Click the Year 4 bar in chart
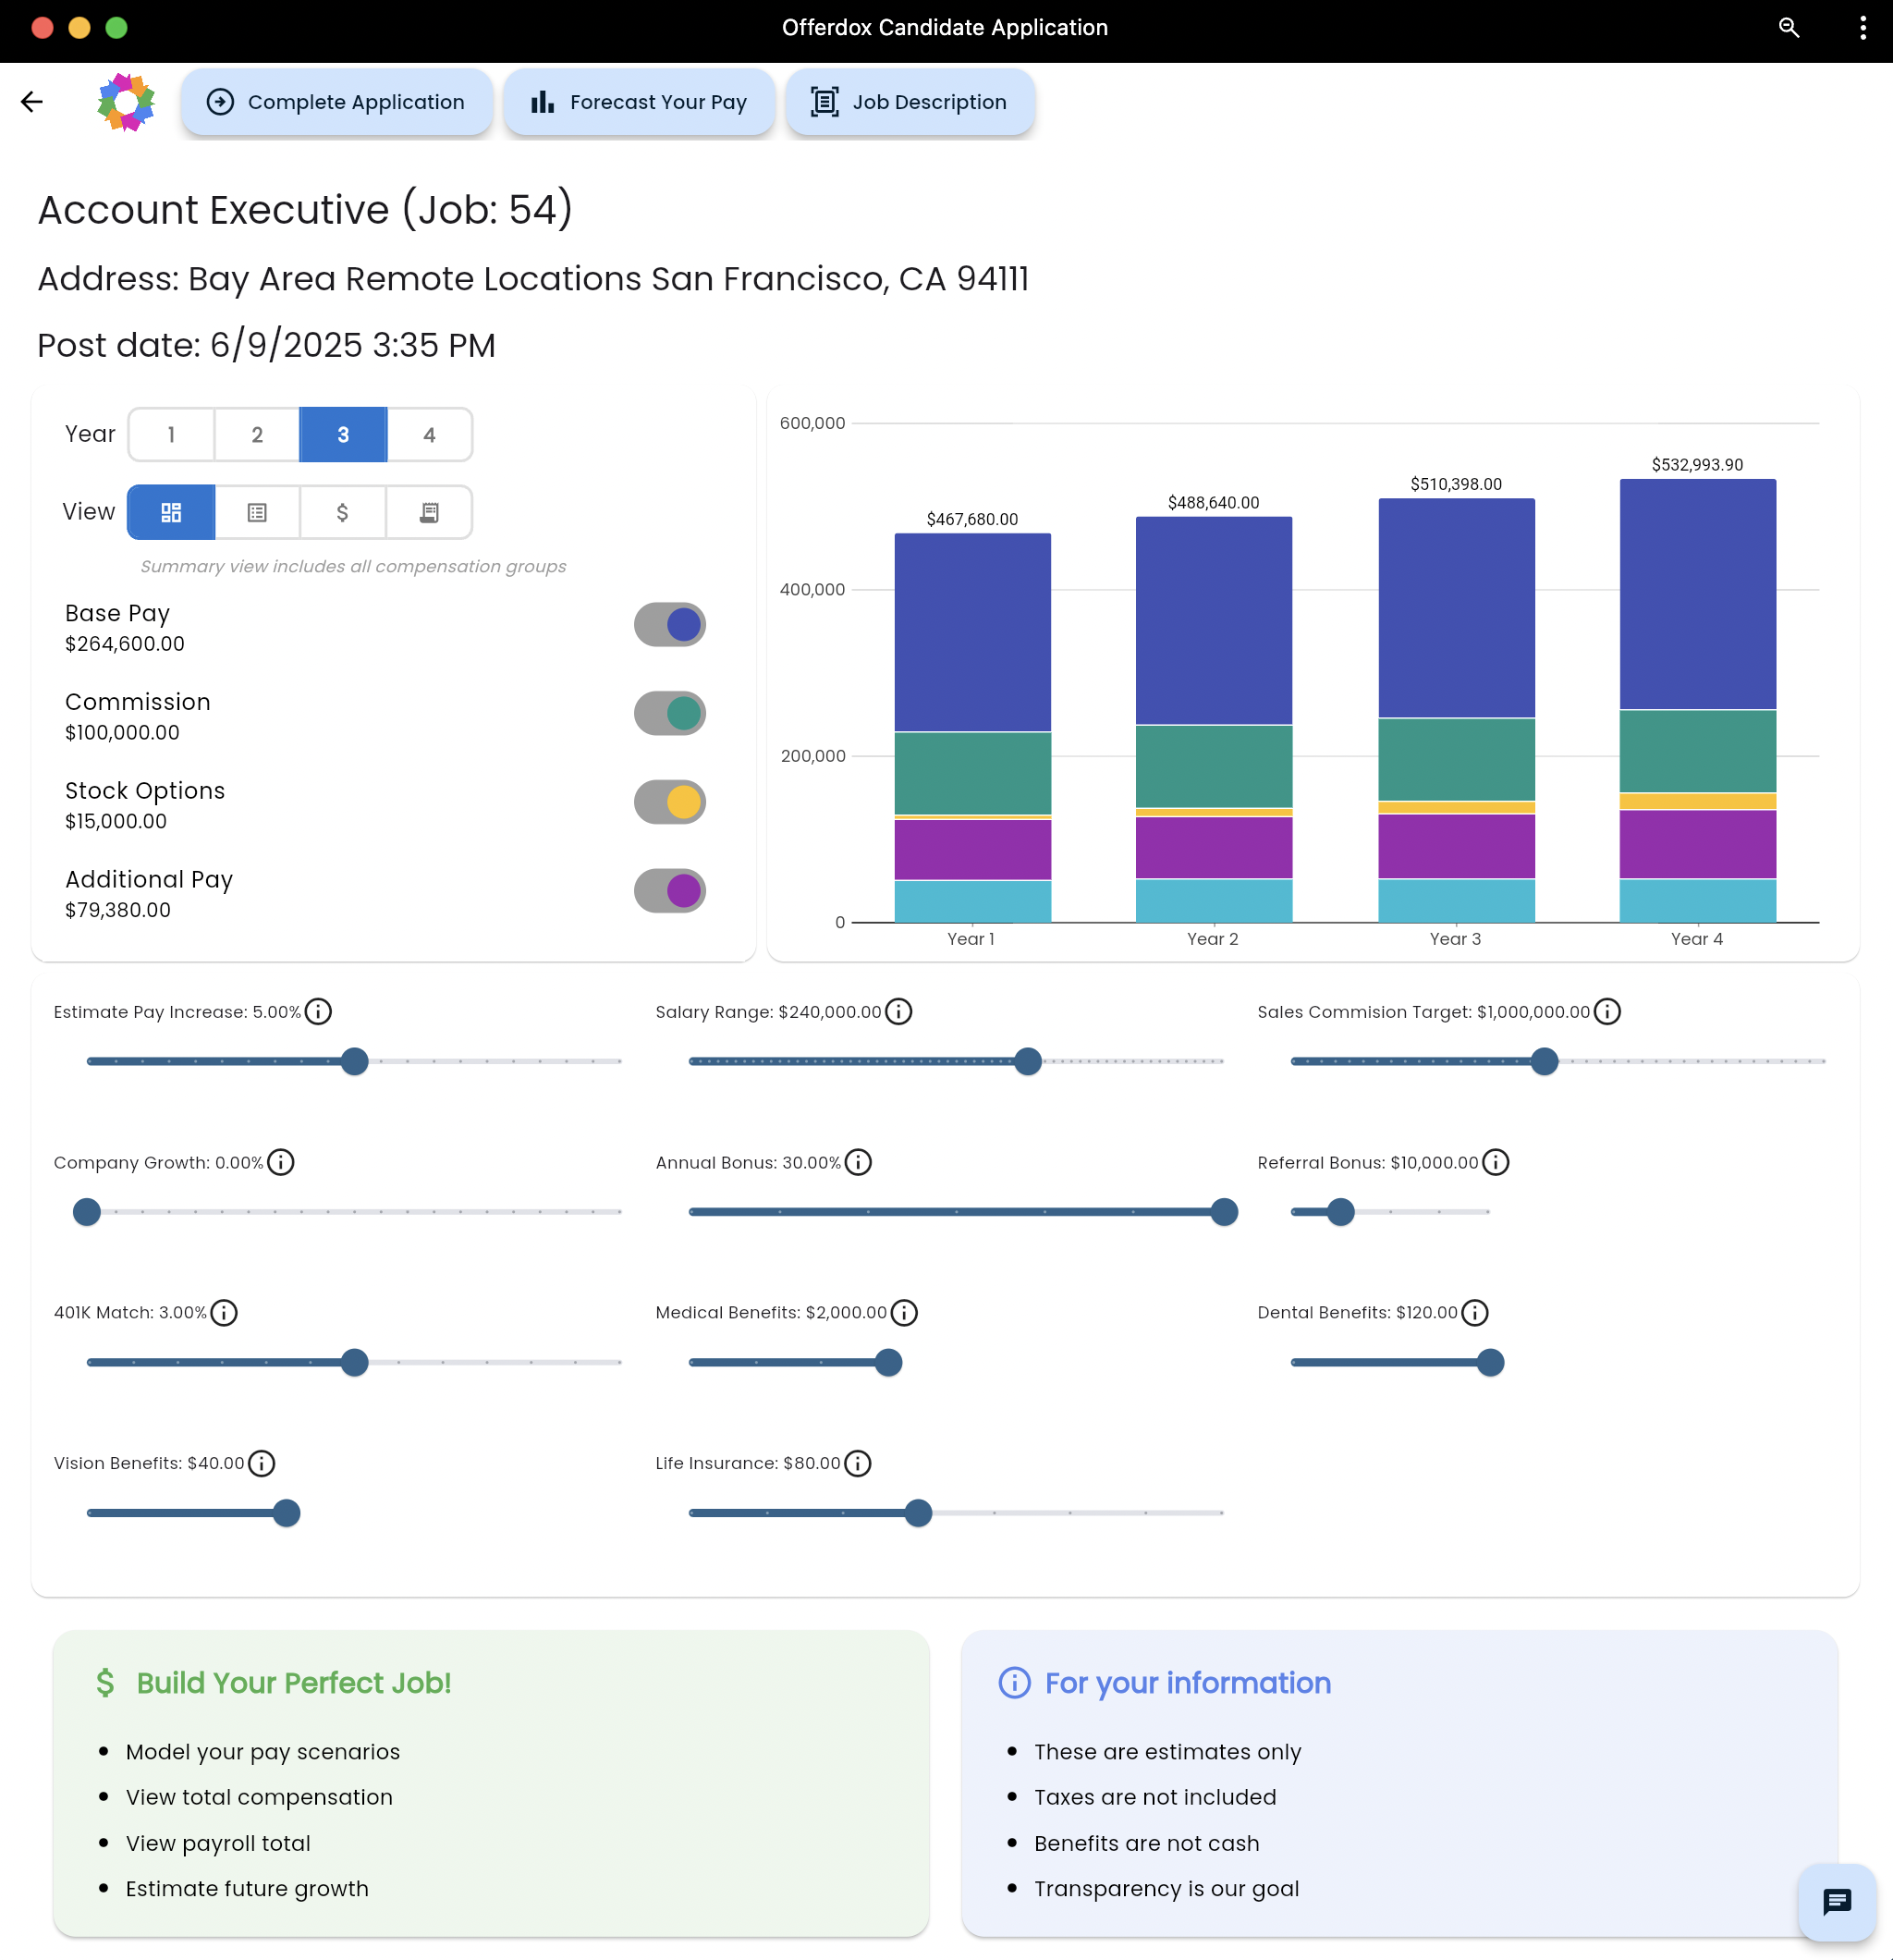The width and height of the screenshot is (1893, 1960). [x=1697, y=700]
